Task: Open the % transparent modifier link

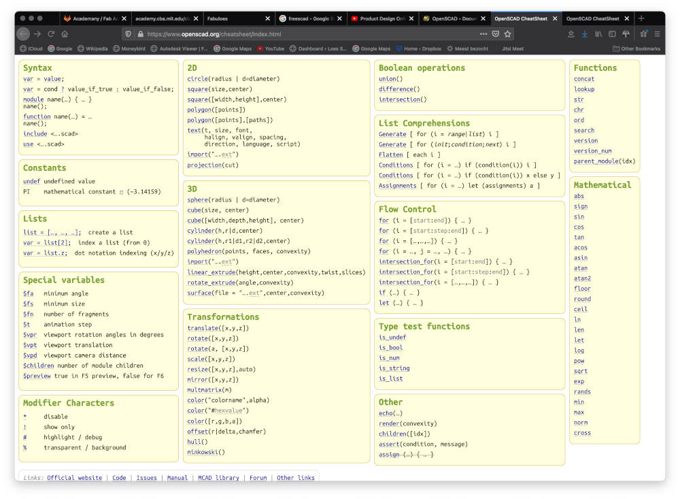Action: click(25, 448)
